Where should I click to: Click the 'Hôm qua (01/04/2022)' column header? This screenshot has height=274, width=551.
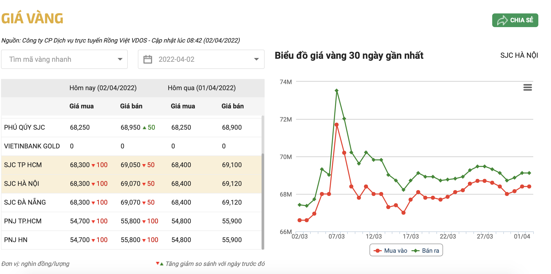pyautogui.click(x=202, y=88)
